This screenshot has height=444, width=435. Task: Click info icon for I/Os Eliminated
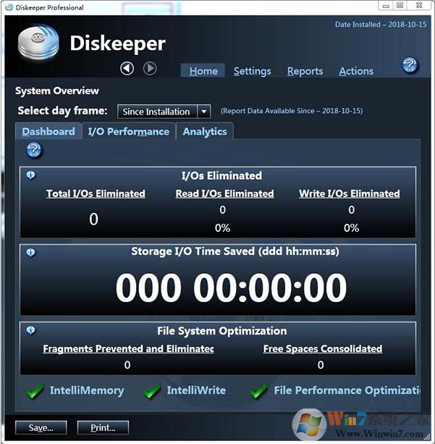click(x=31, y=175)
